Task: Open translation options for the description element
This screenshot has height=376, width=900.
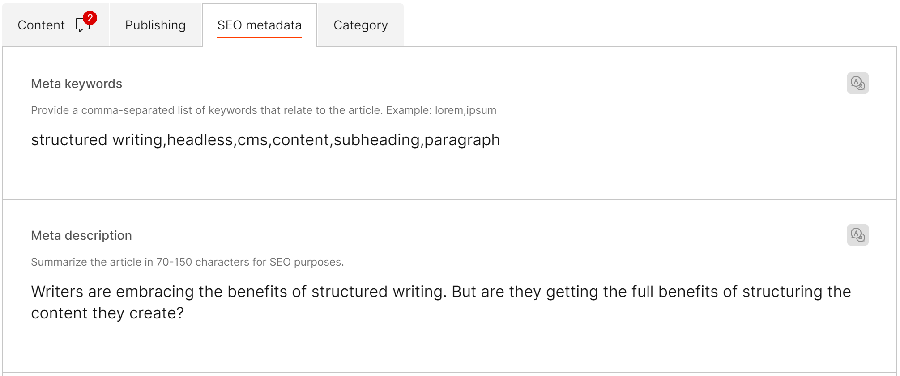Action: (x=857, y=235)
